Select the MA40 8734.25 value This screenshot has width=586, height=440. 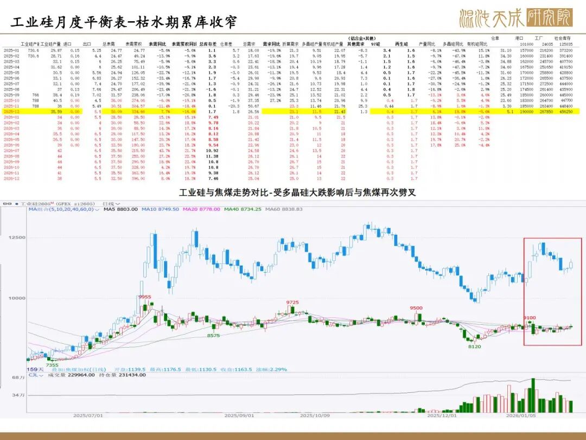pyautogui.click(x=243, y=209)
